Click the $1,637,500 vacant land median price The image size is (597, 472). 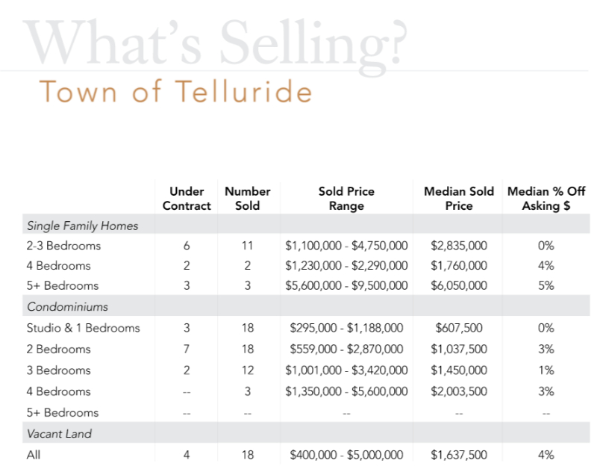tap(459, 455)
